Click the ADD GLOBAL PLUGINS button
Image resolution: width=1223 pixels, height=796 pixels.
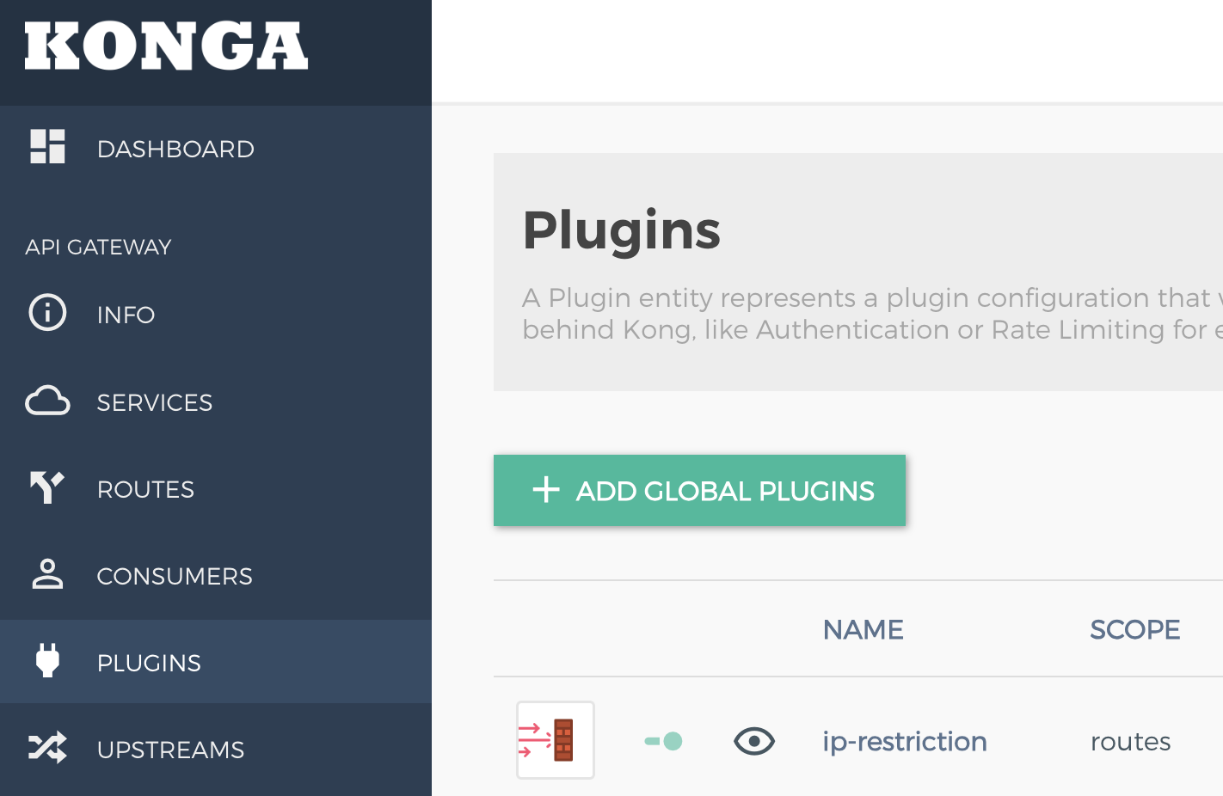tap(699, 491)
